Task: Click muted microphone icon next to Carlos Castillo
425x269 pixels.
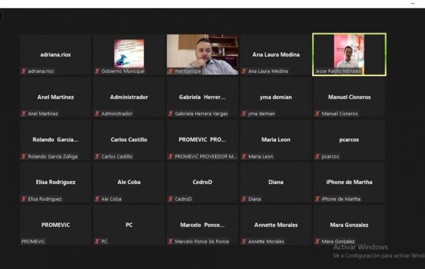Action: [x=97, y=156]
